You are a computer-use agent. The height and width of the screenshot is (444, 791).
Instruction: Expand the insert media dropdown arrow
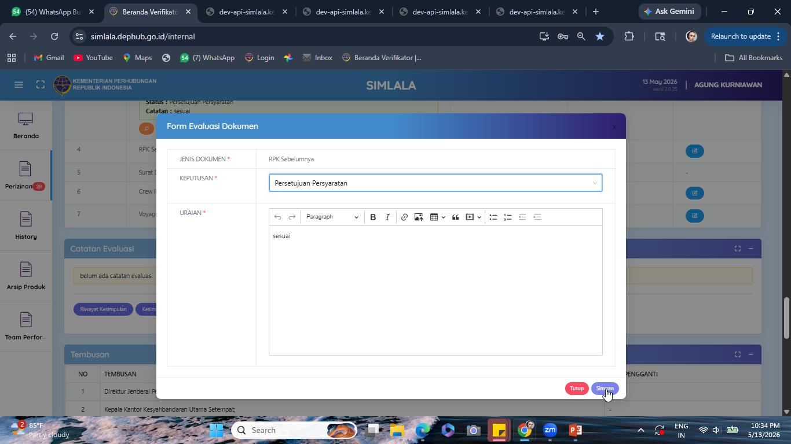479,217
